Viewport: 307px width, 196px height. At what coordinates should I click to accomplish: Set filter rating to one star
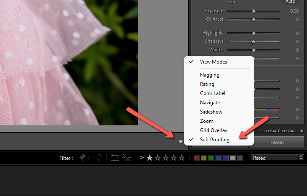pos(149,158)
